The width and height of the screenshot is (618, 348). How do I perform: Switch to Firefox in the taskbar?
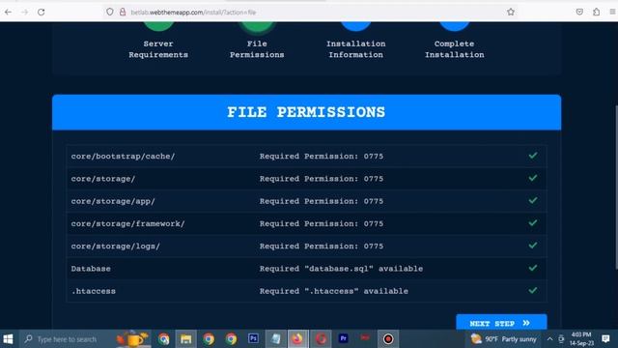click(297, 339)
